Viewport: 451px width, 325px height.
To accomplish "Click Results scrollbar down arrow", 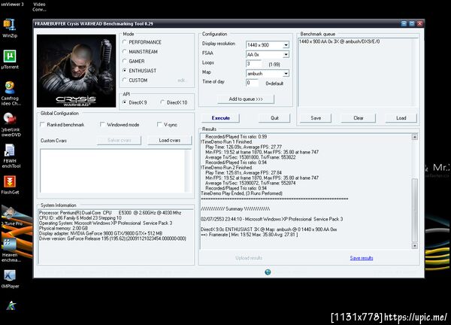I will [x=414, y=246].
